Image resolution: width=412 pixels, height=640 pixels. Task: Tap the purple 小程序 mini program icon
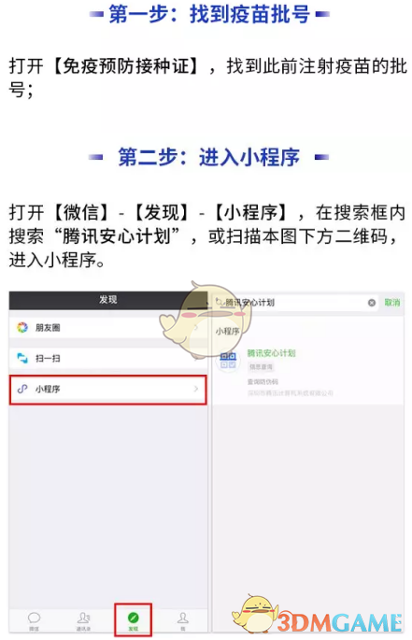click(x=22, y=389)
